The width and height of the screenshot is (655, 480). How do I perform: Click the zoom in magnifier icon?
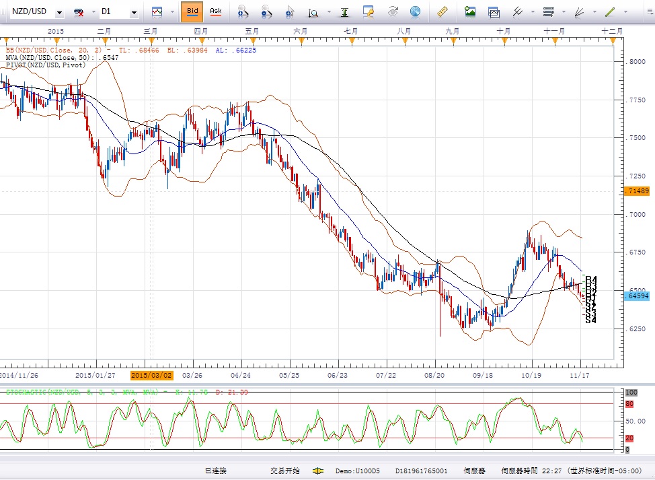click(x=243, y=11)
